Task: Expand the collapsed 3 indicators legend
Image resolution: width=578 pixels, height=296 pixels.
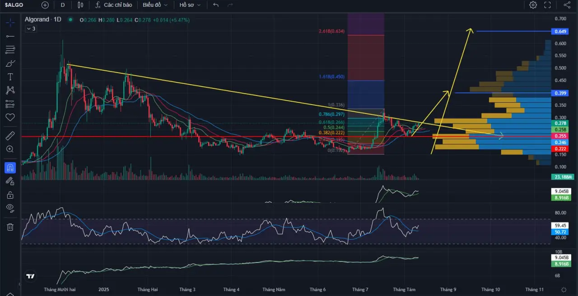Action: [x=31, y=28]
